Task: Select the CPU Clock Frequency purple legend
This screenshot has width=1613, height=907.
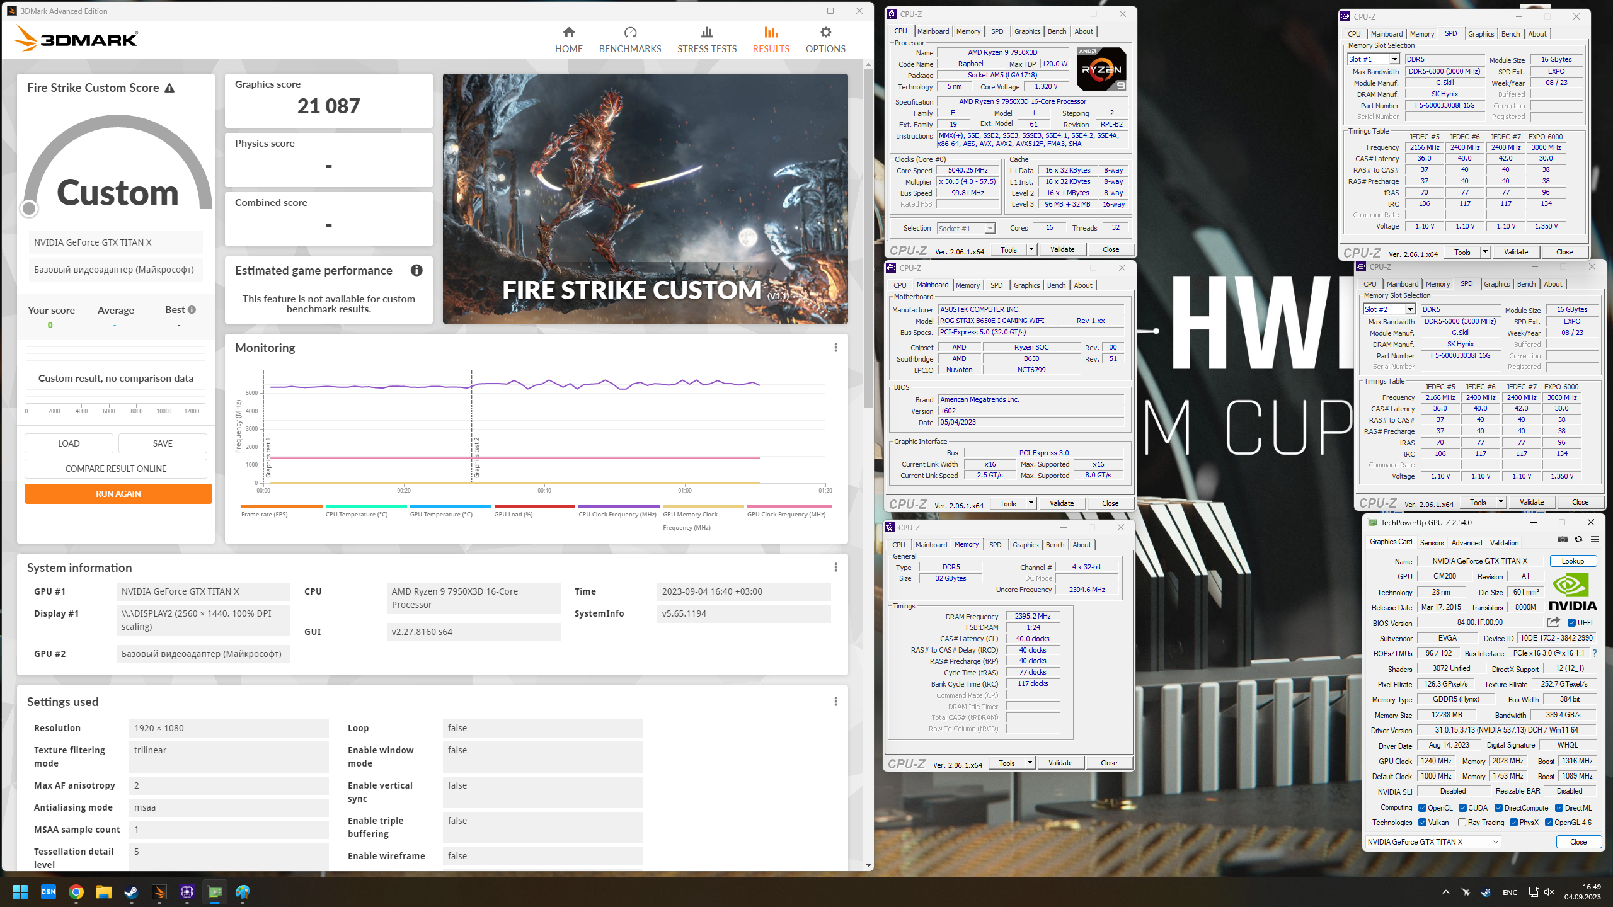Action: click(618, 511)
